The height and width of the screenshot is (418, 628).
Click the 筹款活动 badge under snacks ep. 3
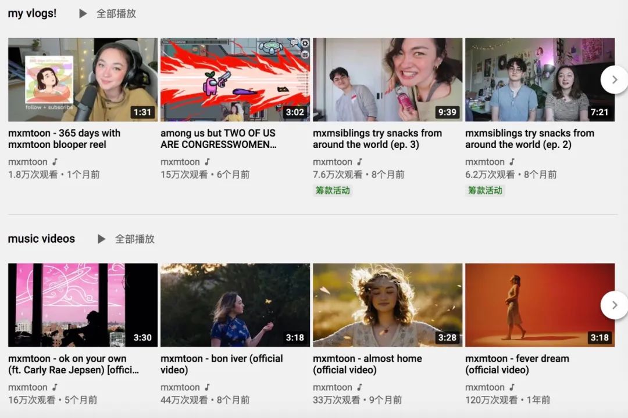coord(333,190)
